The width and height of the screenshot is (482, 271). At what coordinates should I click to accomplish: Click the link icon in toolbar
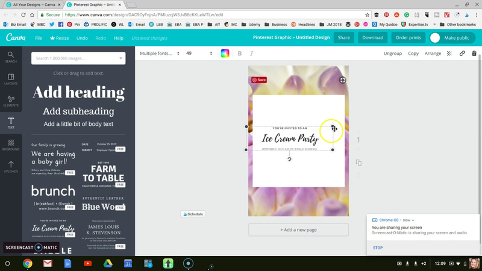tap(462, 54)
